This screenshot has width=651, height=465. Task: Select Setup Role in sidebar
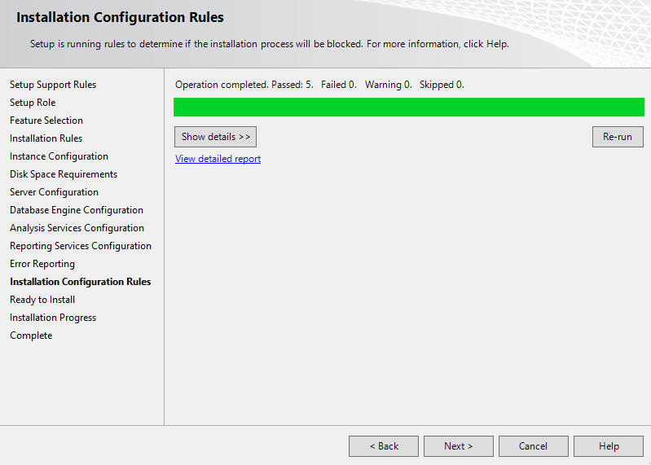(x=33, y=103)
